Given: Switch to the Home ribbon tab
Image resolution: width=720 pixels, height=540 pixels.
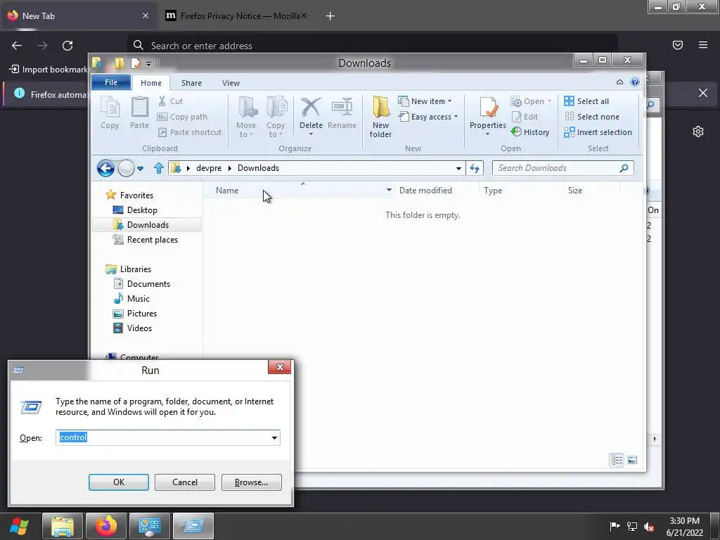Looking at the screenshot, I should tap(151, 83).
